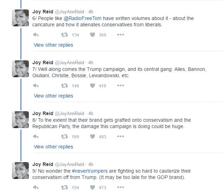This screenshot has width=223, height=193.
Task: View other replies under tweet 7/
Action: click(x=53, y=96)
